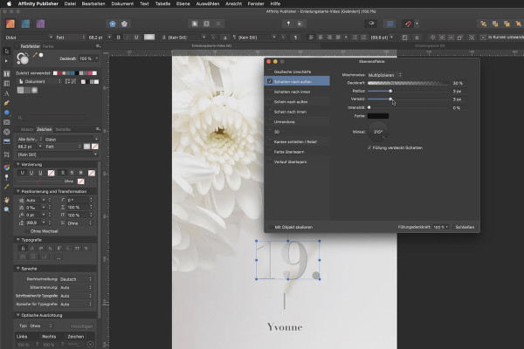This screenshot has height=349, width=524.
Task: Select the View hand tool
Action: click(7, 200)
